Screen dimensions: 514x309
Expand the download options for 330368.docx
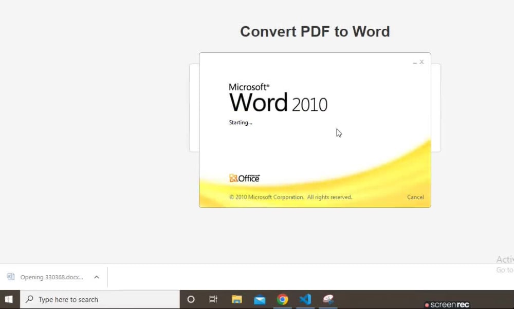pos(97,277)
